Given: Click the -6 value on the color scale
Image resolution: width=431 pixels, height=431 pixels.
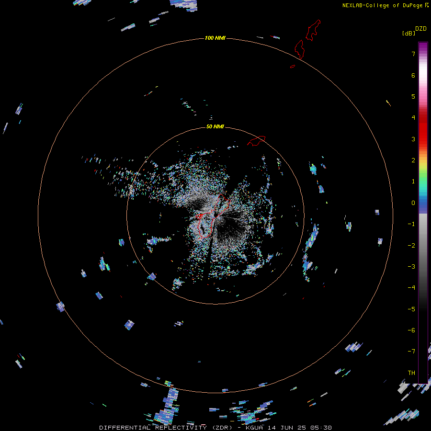Looking at the screenshot, I should [411, 330].
